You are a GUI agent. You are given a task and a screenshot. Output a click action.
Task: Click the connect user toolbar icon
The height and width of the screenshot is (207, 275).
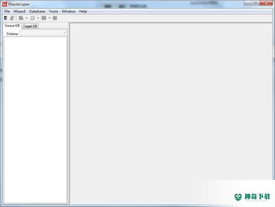click(5, 18)
